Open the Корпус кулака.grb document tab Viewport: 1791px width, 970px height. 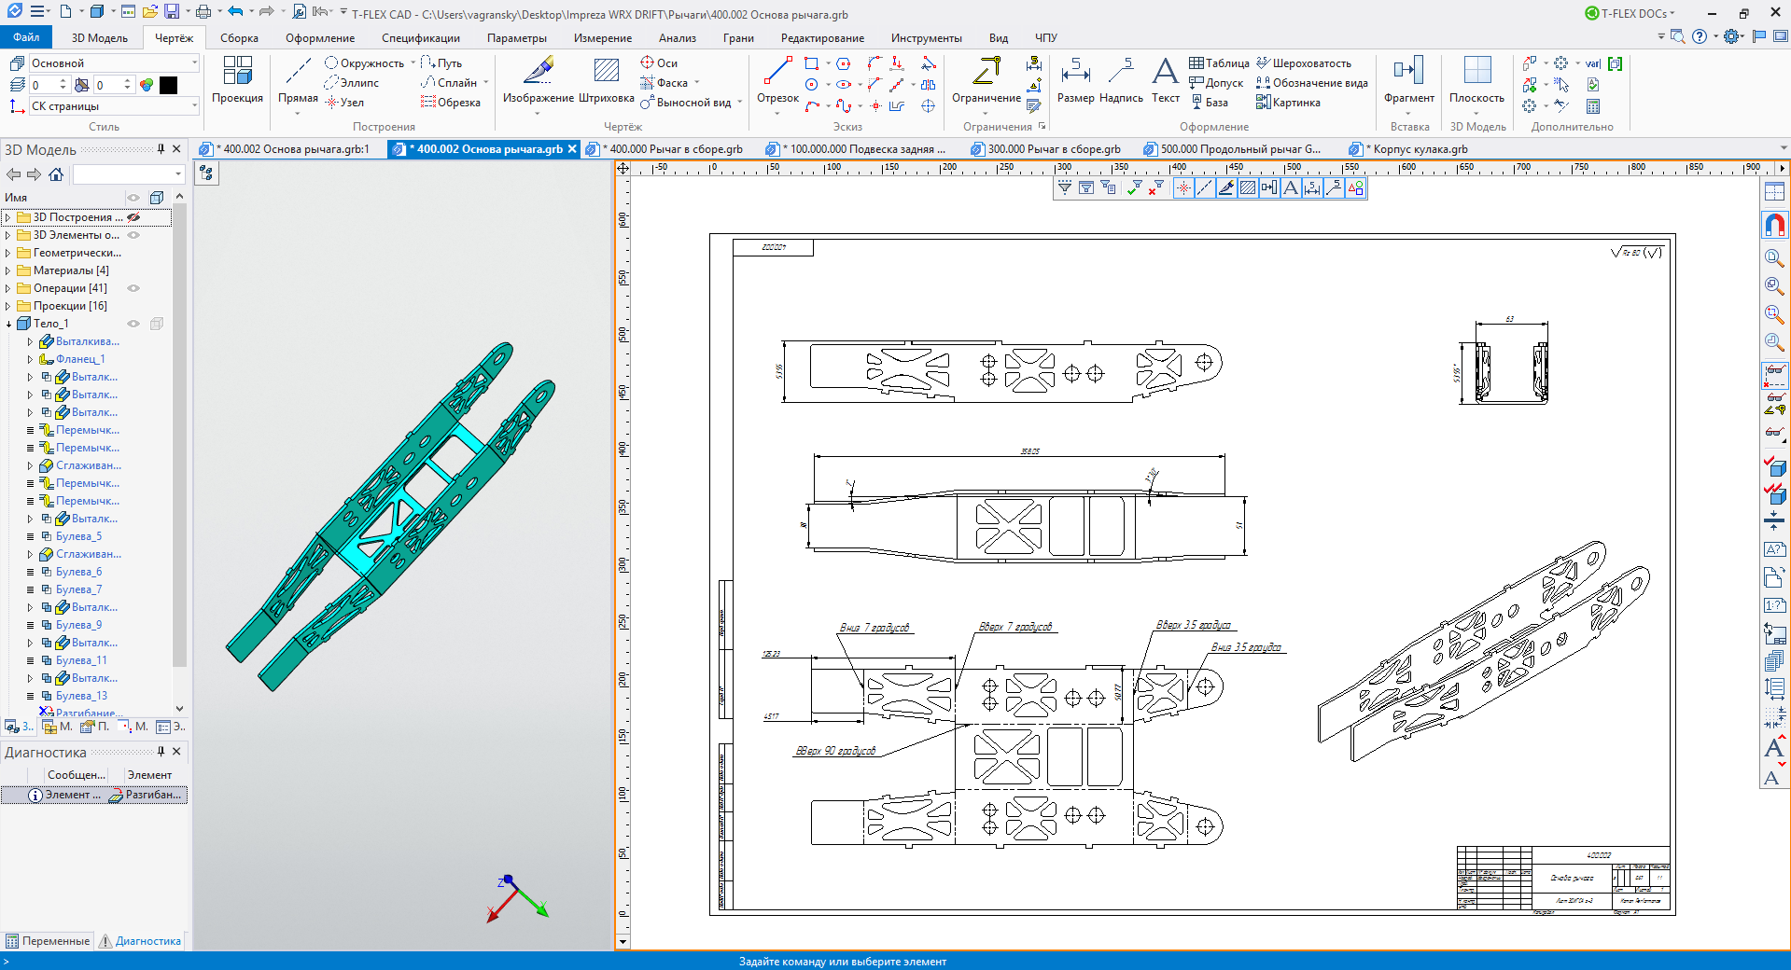1409,148
